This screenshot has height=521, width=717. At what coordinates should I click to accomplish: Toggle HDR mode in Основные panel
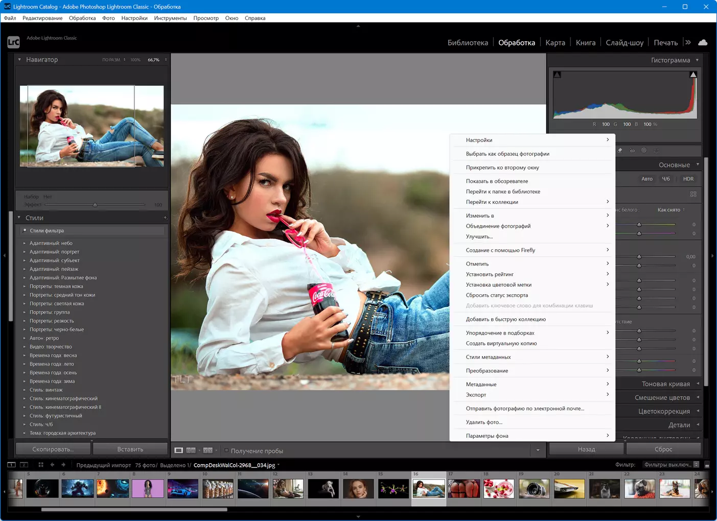tap(688, 179)
